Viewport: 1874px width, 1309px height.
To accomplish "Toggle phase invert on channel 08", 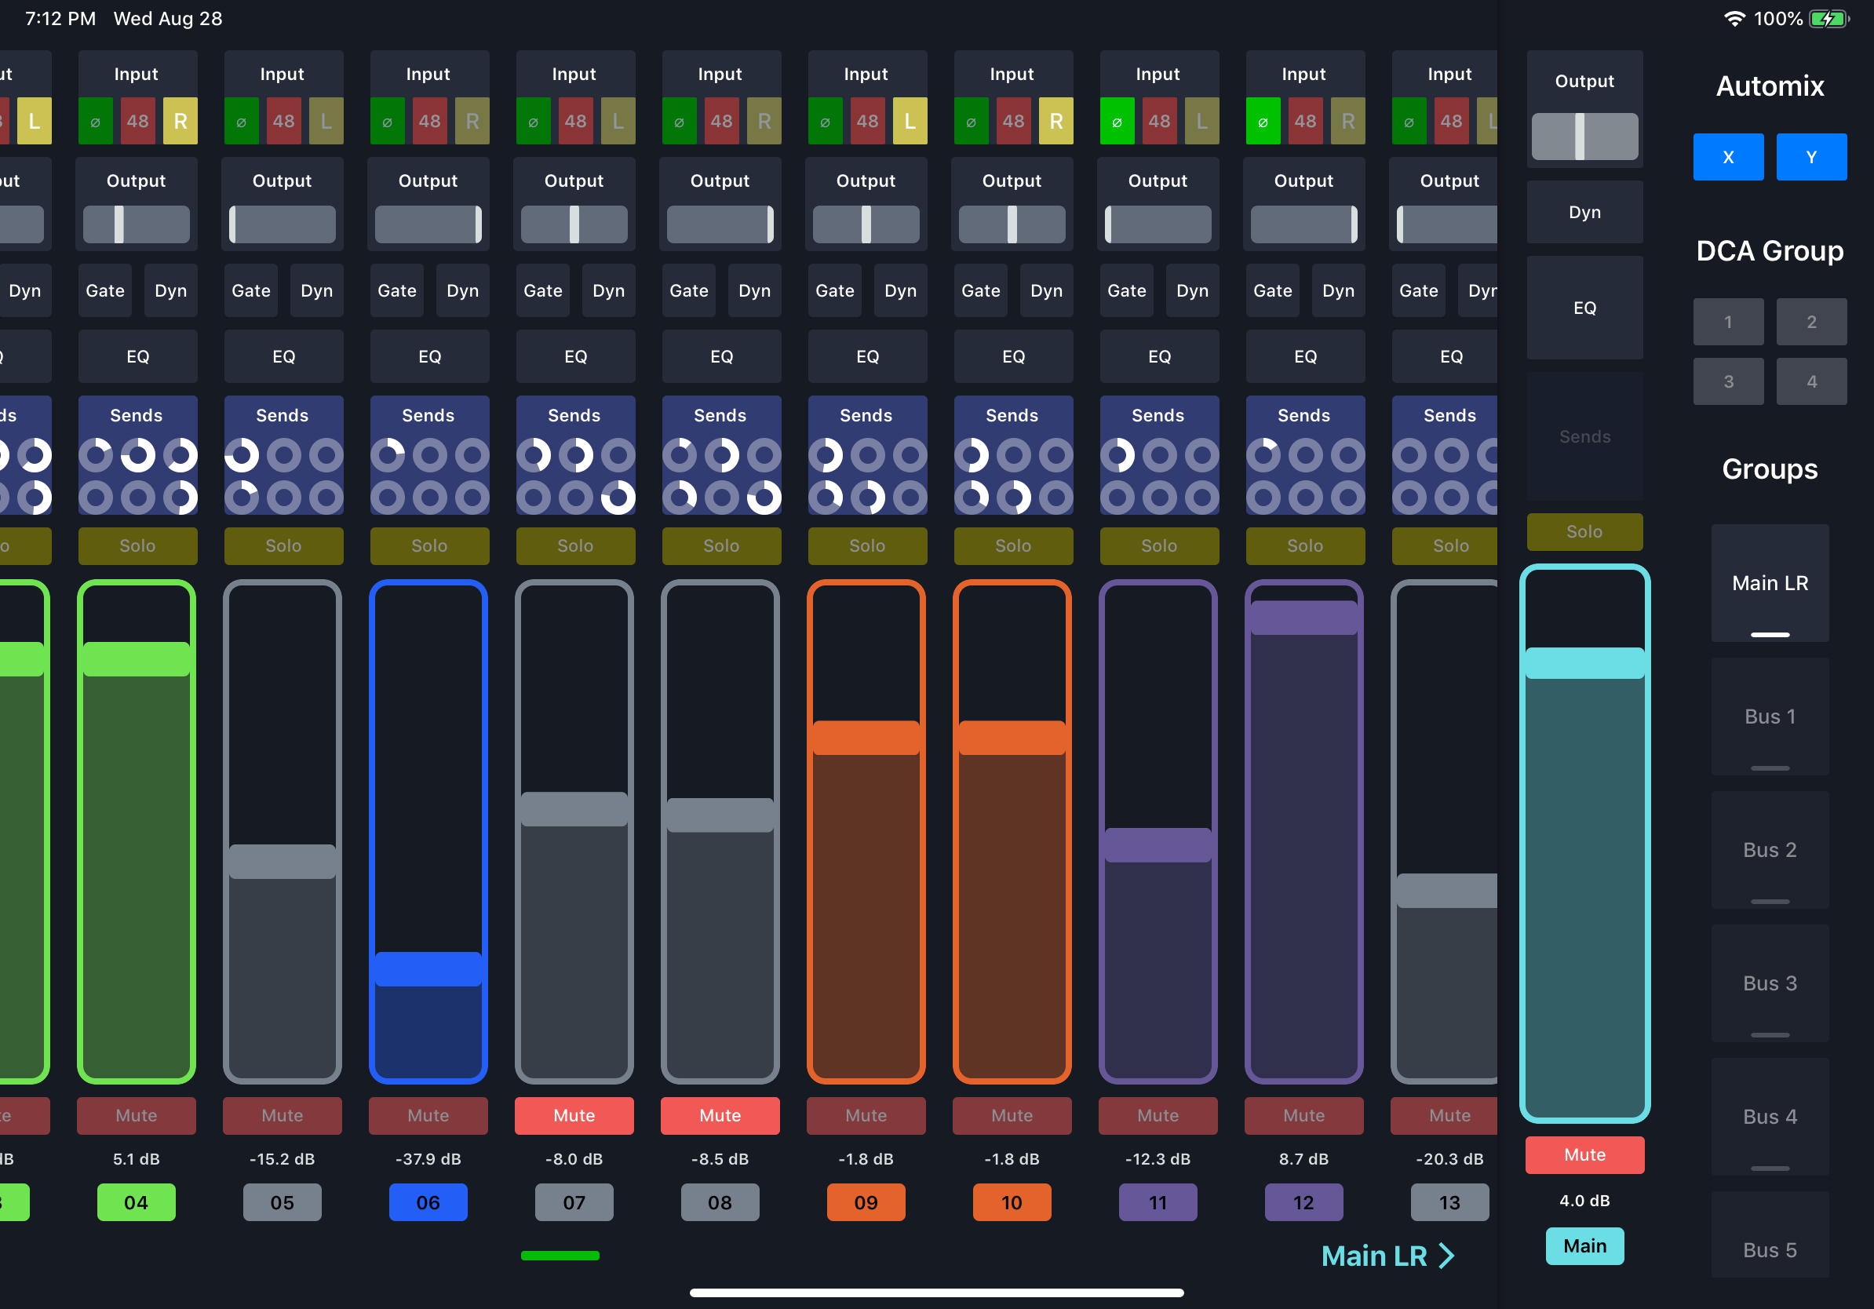I will click(679, 121).
